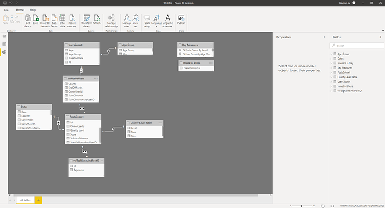This screenshot has width=385, height=208.
Task: Open Linguistic schema menu
Action: pyautogui.click(x=168, y=21)
